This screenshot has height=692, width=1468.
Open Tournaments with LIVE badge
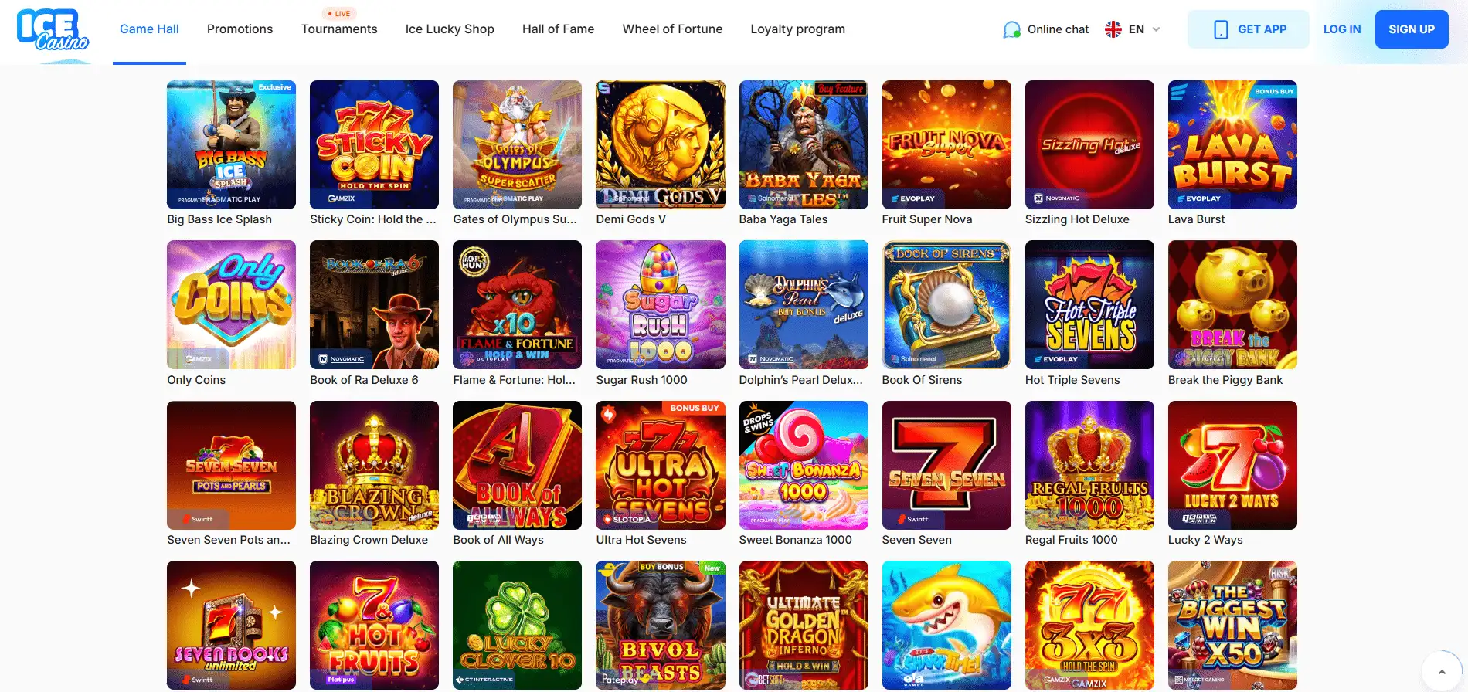[x=339, y=29]
